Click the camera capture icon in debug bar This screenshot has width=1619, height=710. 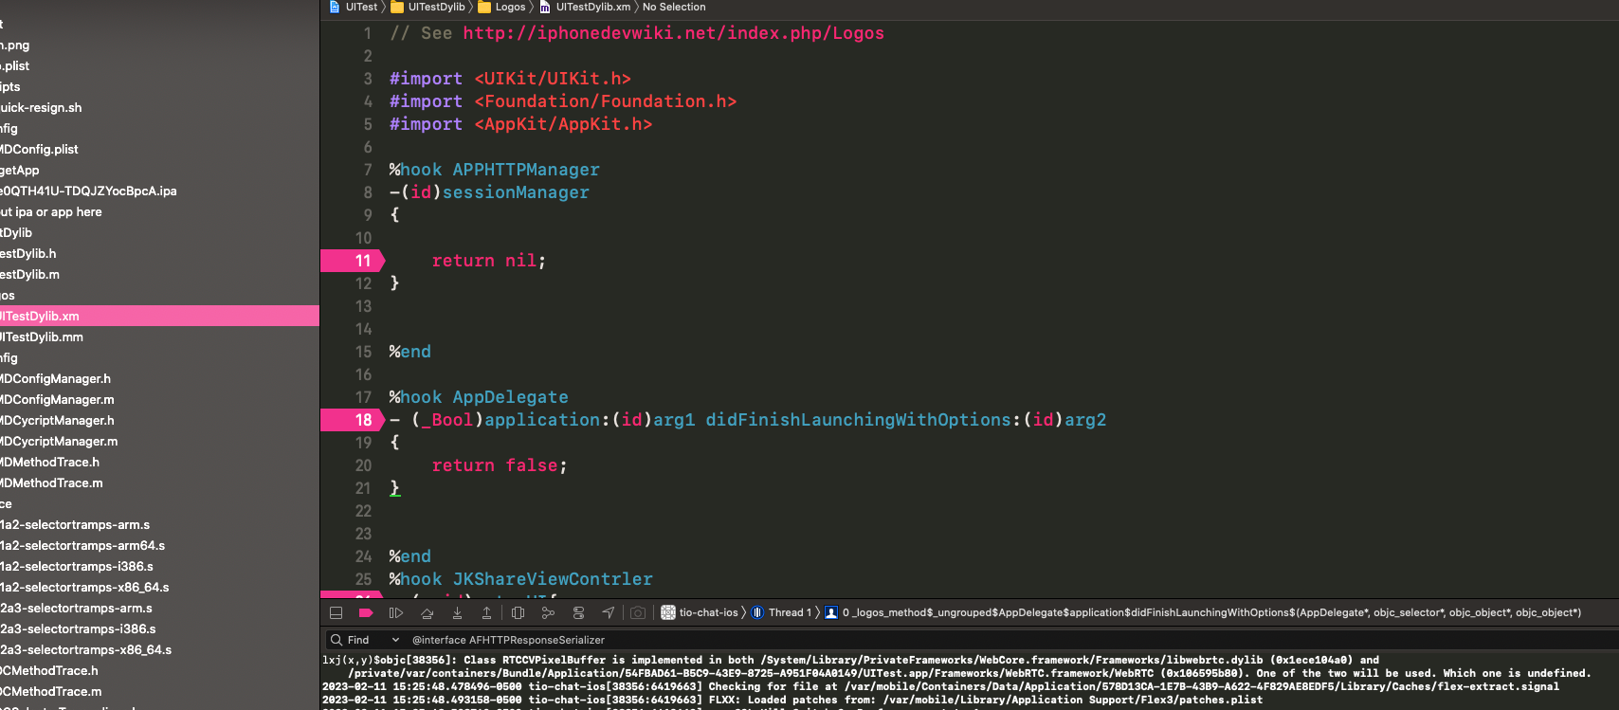click(638, 613)
